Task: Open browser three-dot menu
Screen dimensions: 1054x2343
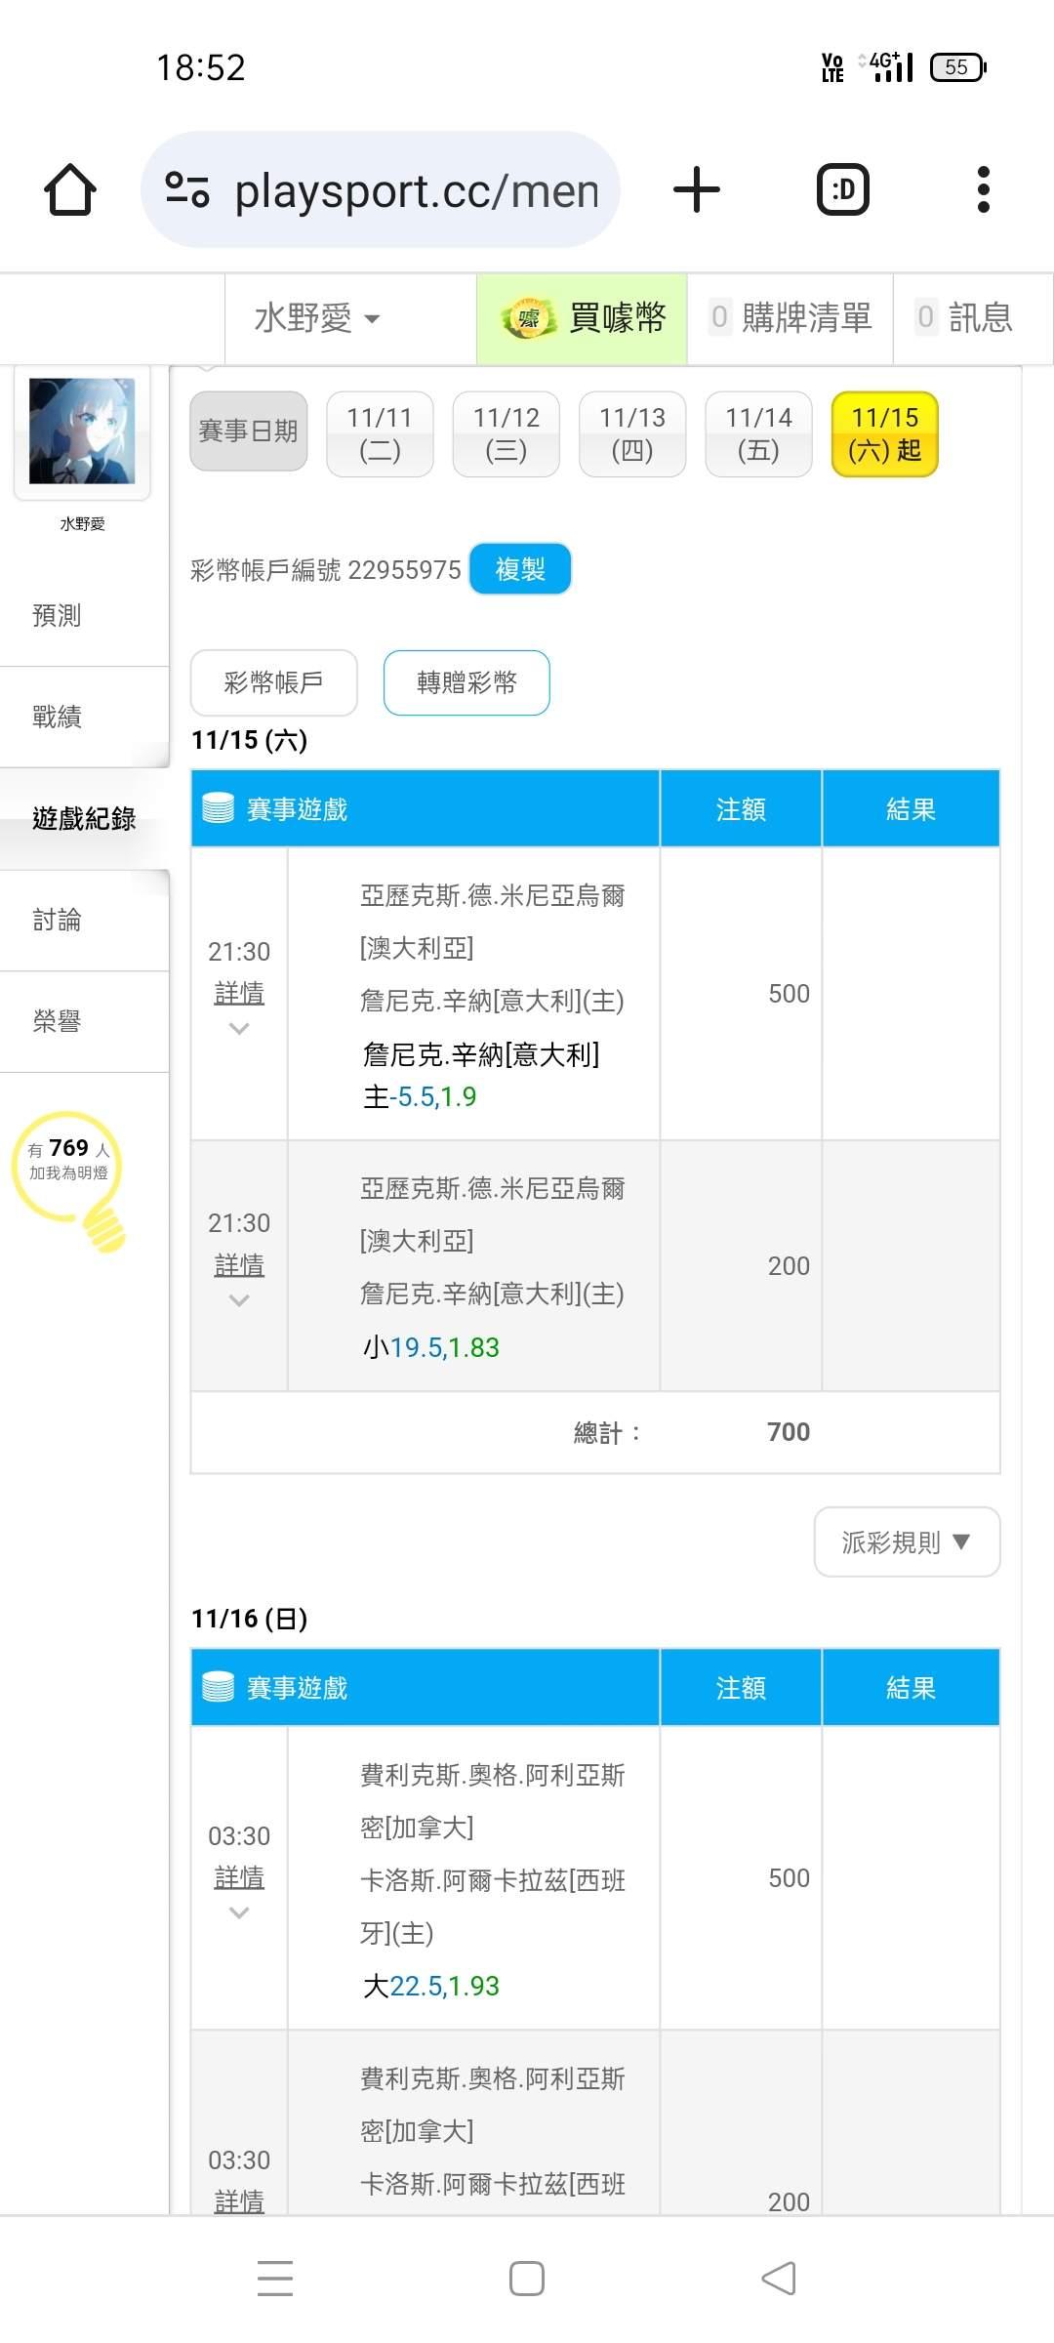Action: coord(983,189)
